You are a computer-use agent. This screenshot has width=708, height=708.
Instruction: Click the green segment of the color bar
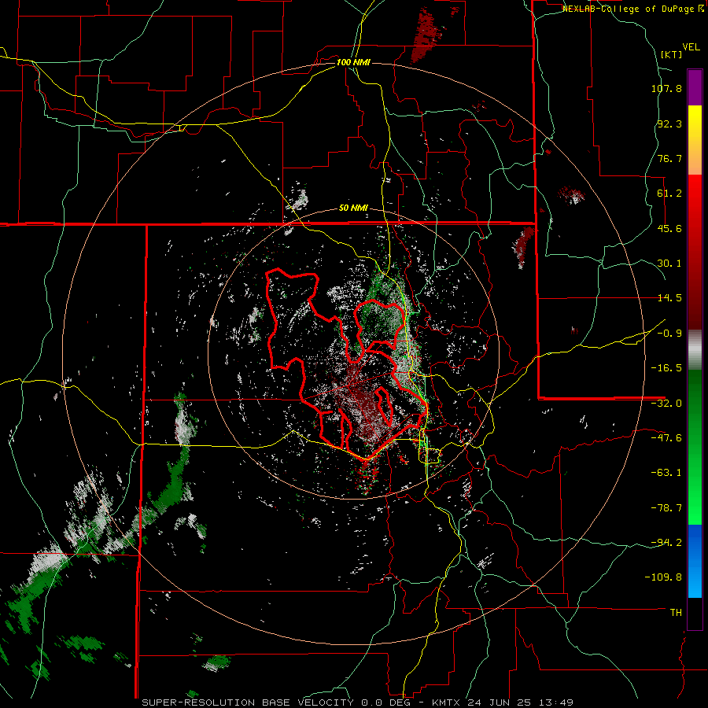[x=695, y=447]
